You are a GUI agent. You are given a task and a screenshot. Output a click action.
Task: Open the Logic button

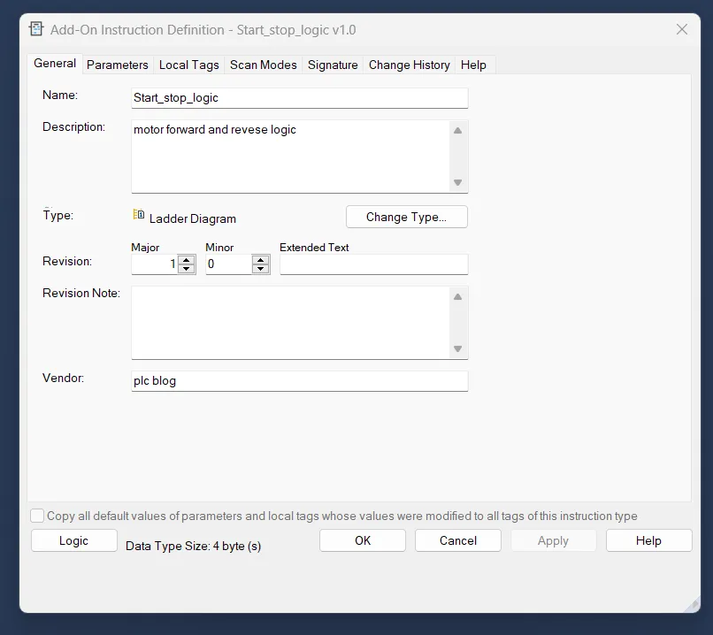(74, 540)
